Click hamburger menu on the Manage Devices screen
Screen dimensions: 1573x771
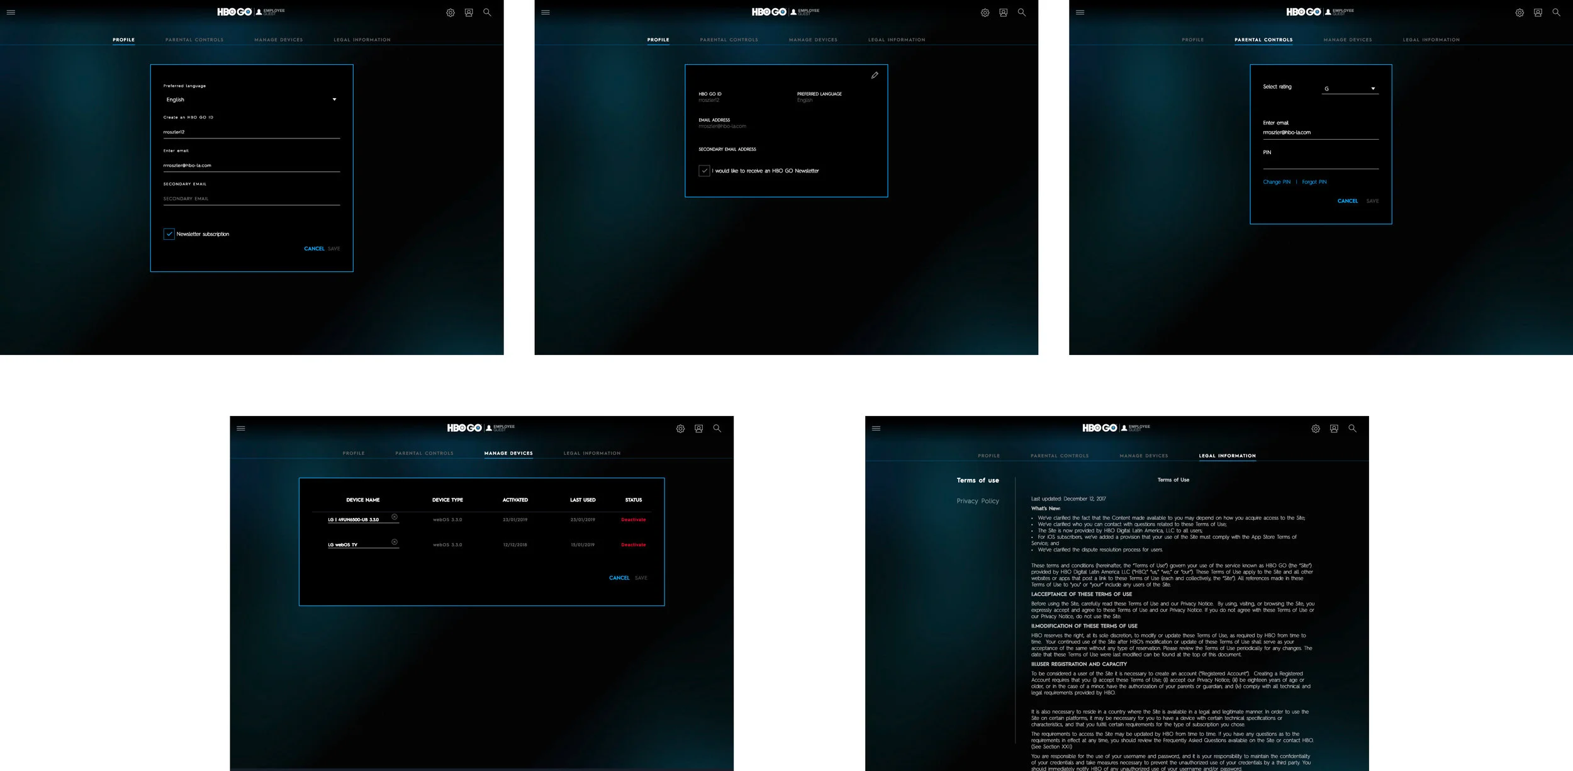pos(241,429)
